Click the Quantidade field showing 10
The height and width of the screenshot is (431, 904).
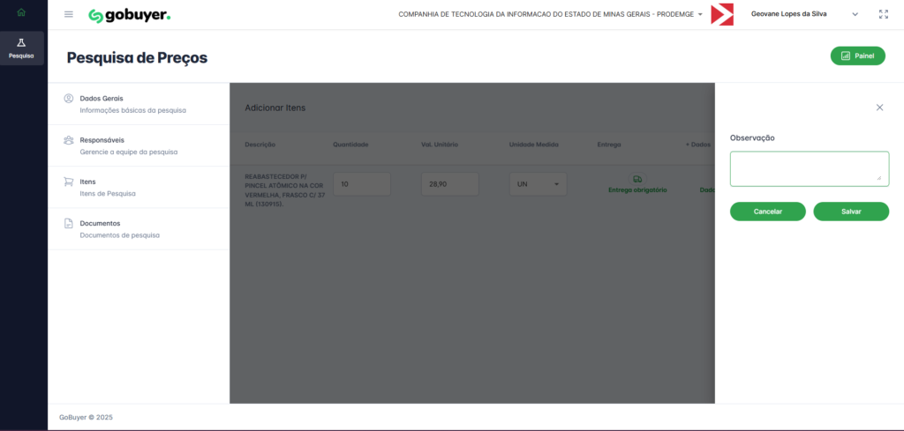point(362,184)
